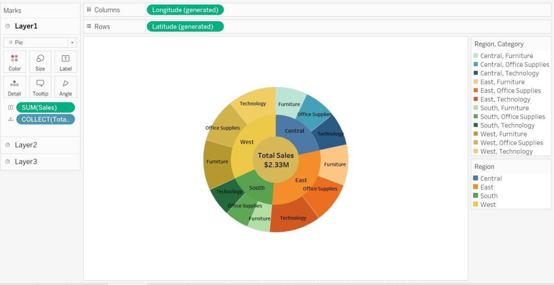
Task: Open the Detail marks card
Action: [x=15, y=87]
